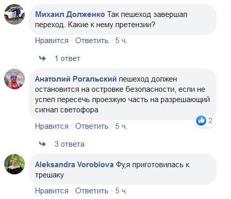This screenshot has height=199, width=231.
Task: Open Михаил Долженко's profile picture
Action: point(14,14)
